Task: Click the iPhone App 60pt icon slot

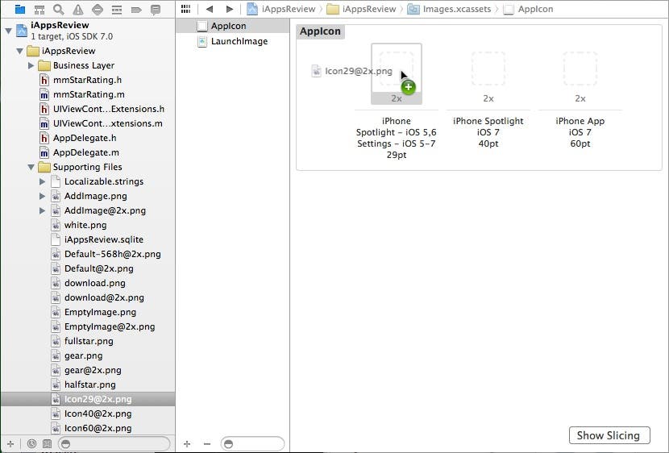Action: pyautogui.click(x=580, y=69)
